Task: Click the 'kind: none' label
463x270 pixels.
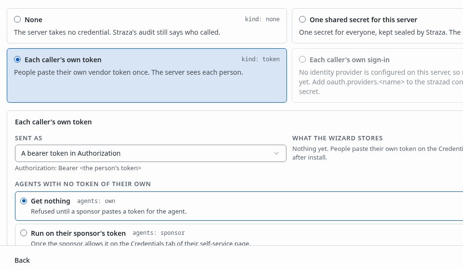Action: point(262,19)
